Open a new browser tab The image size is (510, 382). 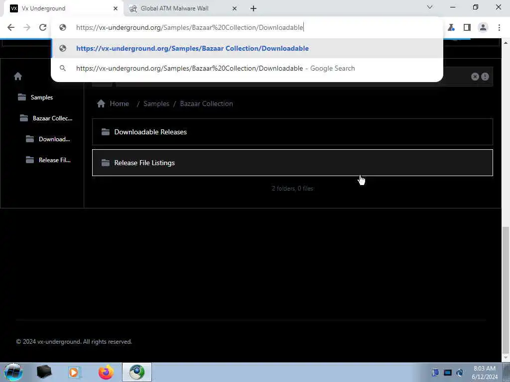tap(254, 9)
